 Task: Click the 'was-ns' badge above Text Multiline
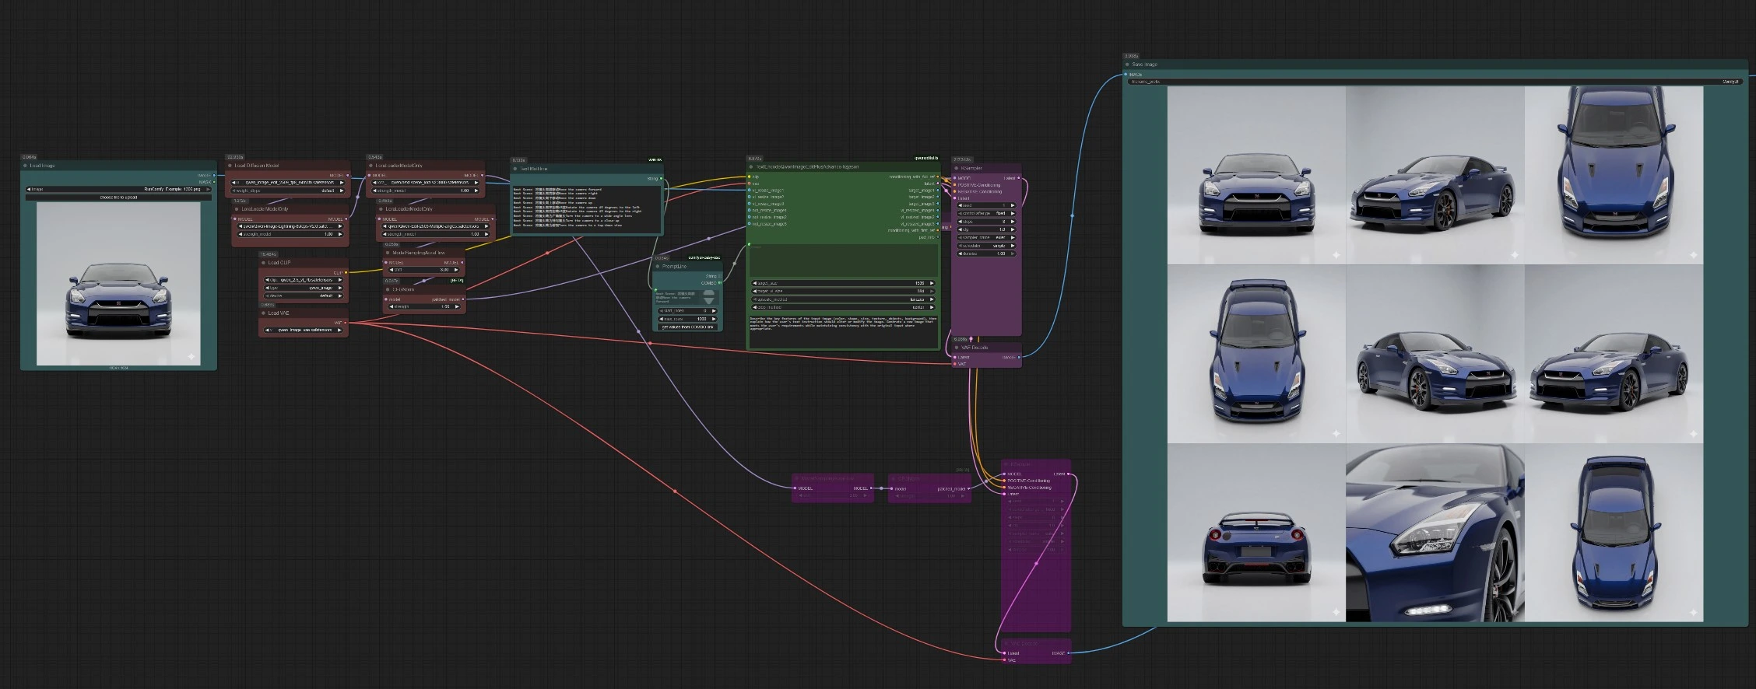tap(655, 160)
